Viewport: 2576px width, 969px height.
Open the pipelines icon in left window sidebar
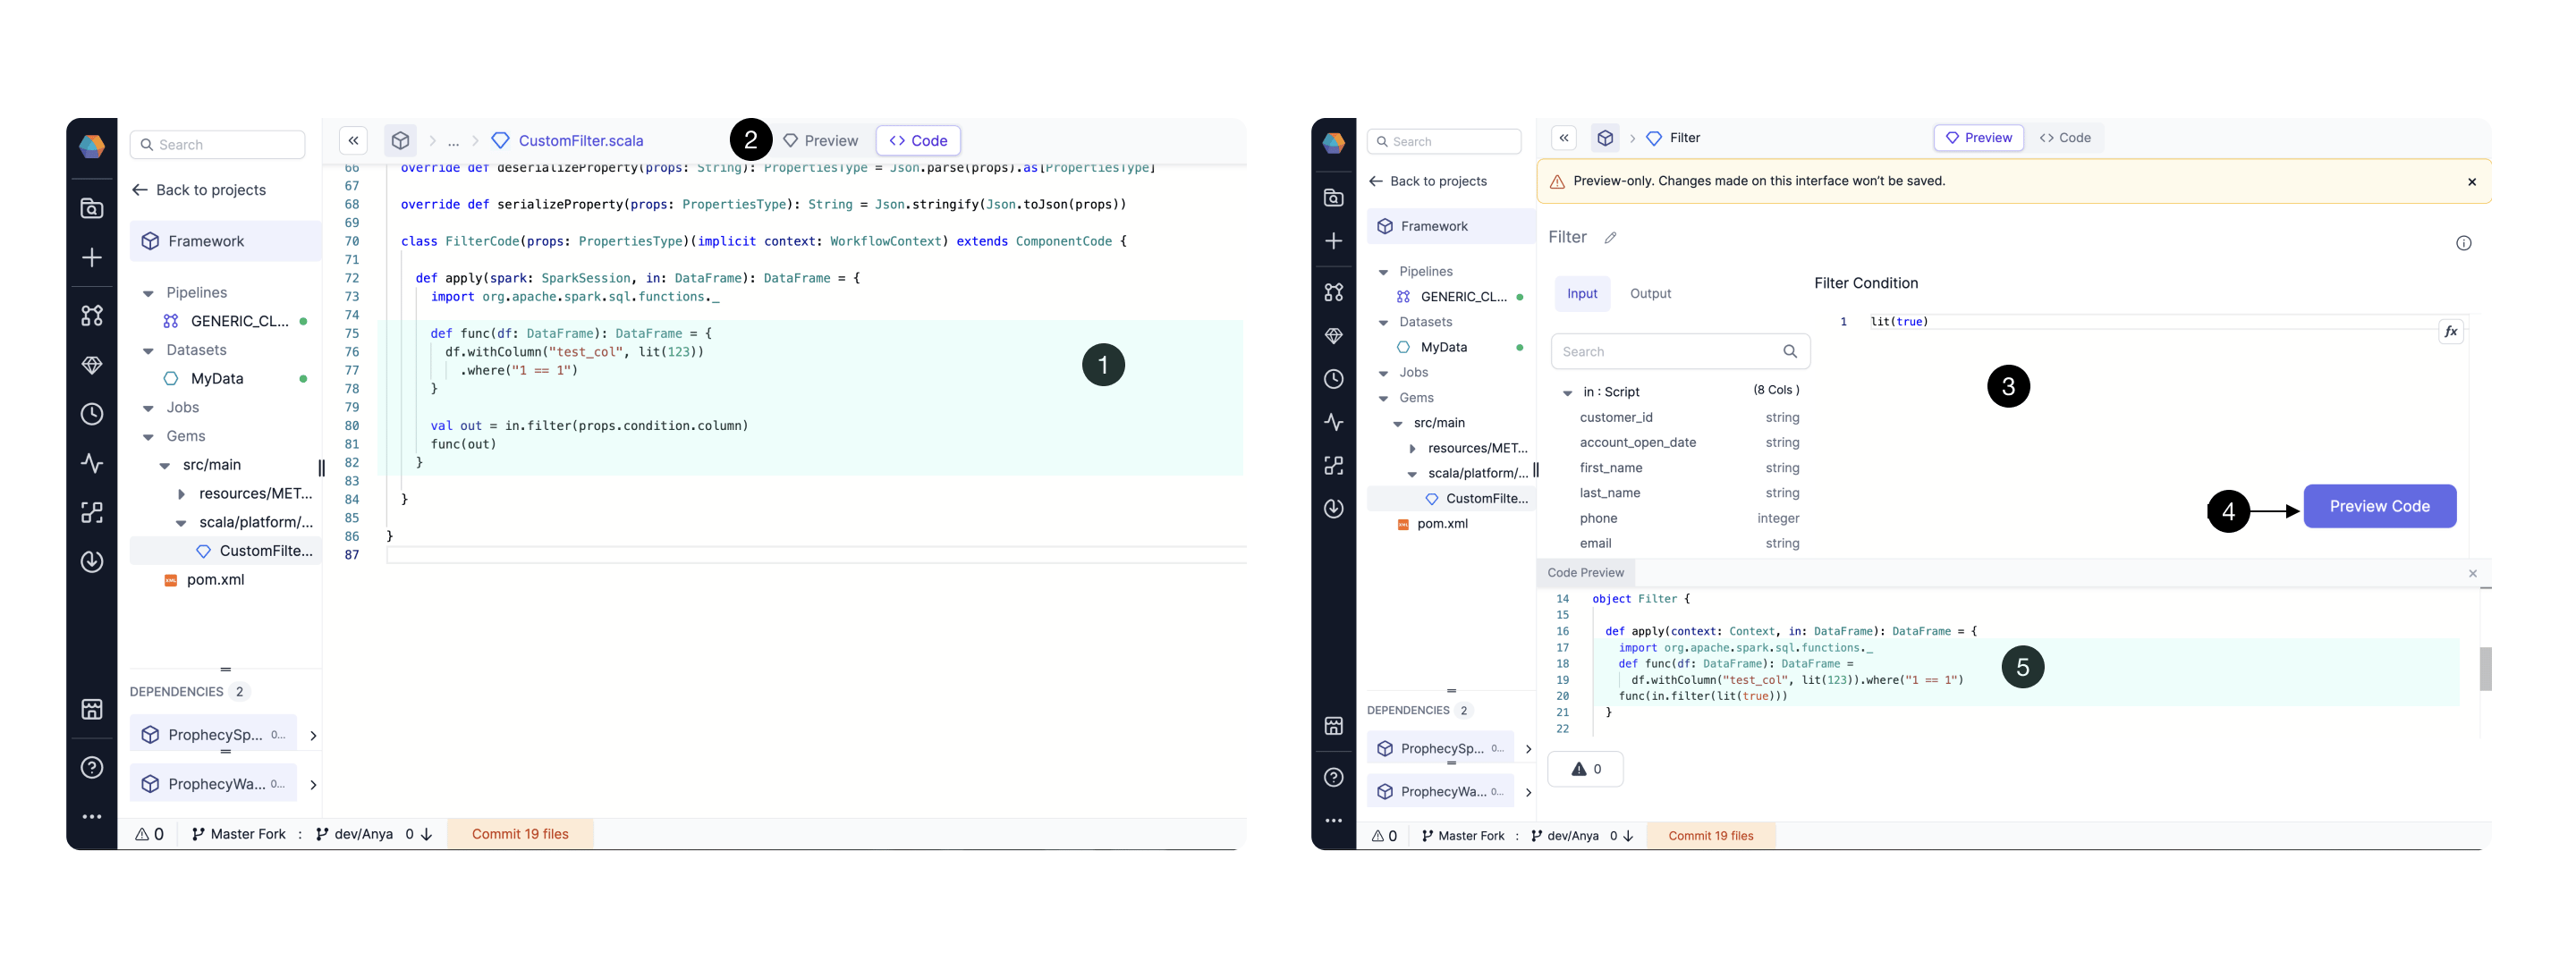[x=92, y=316]
